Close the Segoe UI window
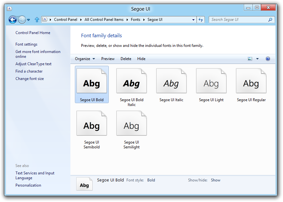Image resolution: width=283 pixels, height=202 pixels. [269, 8]
